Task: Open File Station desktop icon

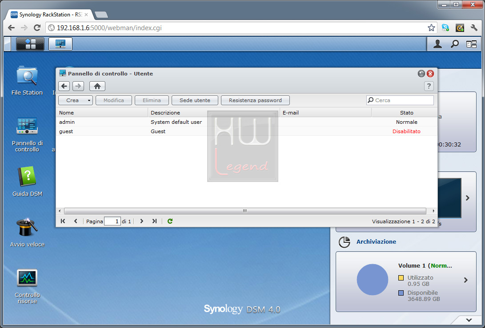Action: (27, 81)
